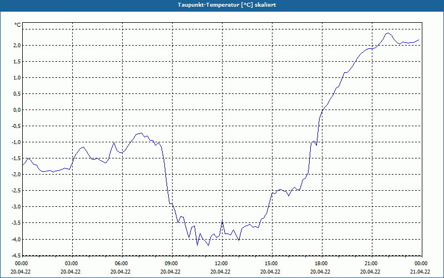
Task: Select the '20.04.22' date beneath 09:00
Action: tap(170, 272)
